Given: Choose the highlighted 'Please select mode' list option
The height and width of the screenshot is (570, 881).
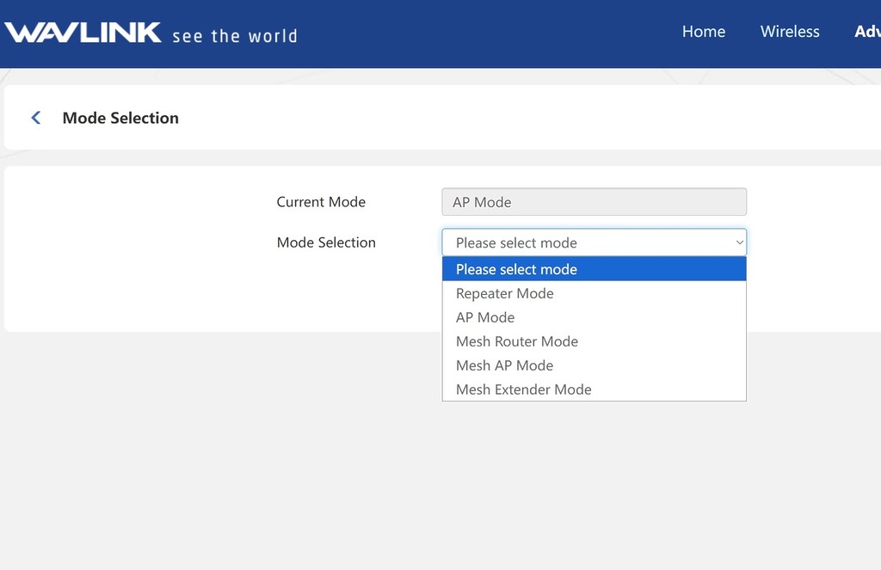Looking at the screenshot, I should 516,269.
